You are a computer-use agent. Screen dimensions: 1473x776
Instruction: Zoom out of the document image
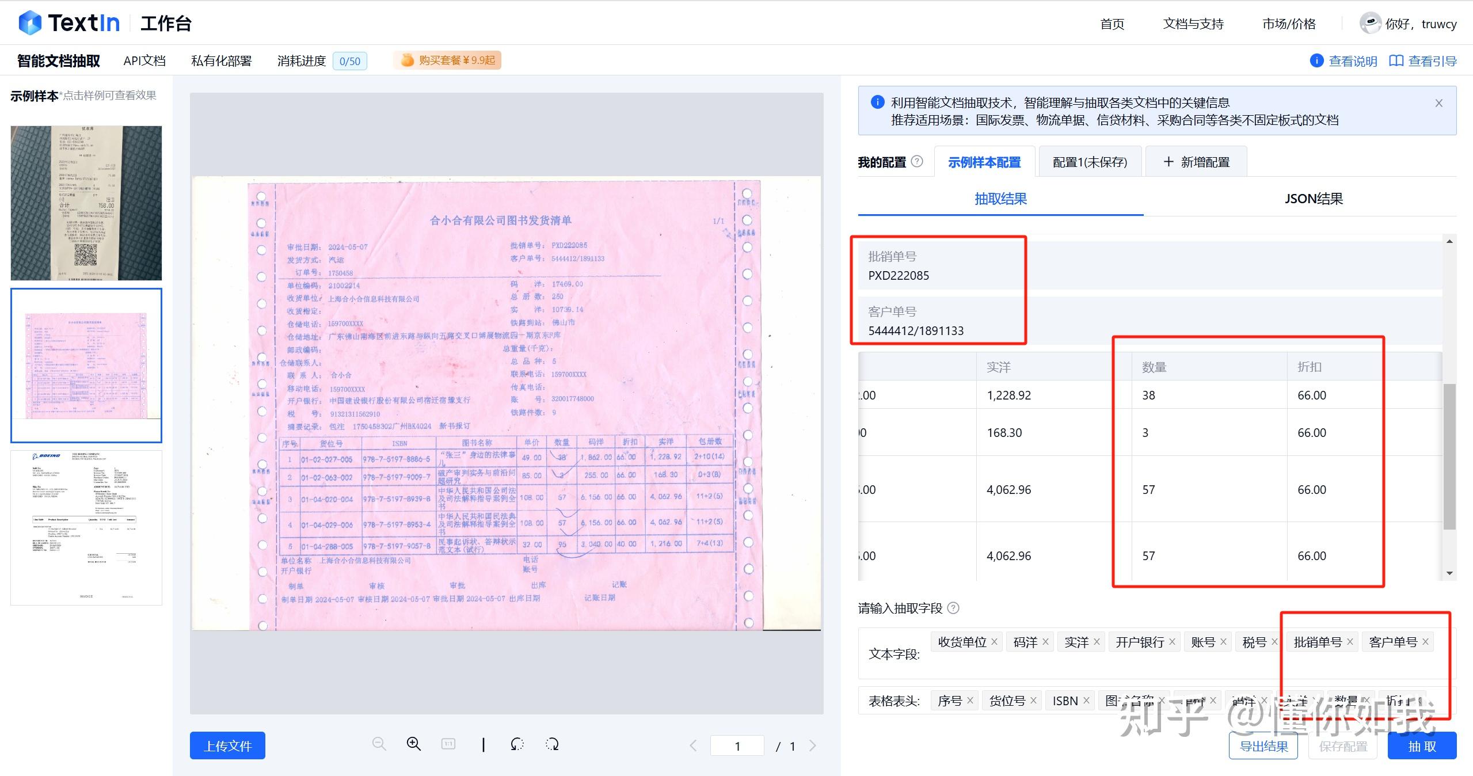(379, 744)
